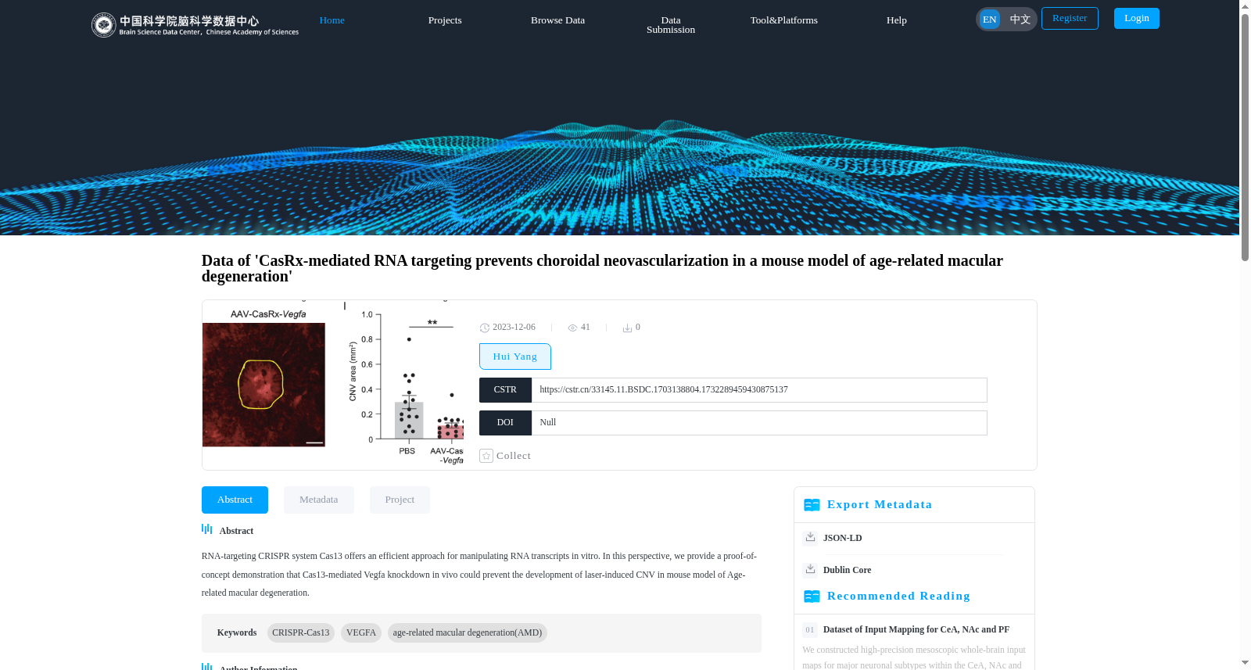Screen dimensions: 1251x670
Task: Export metadata as JSON-LD
Action: [843, 538]
